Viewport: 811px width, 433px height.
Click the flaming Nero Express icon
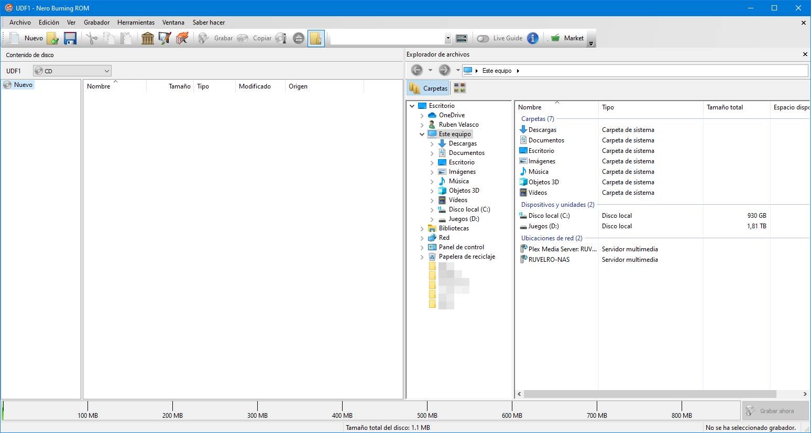point(182,38)
